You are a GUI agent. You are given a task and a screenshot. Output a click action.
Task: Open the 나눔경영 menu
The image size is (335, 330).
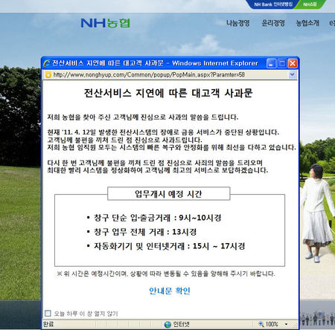pyautogui.click(x=237, y=23)
